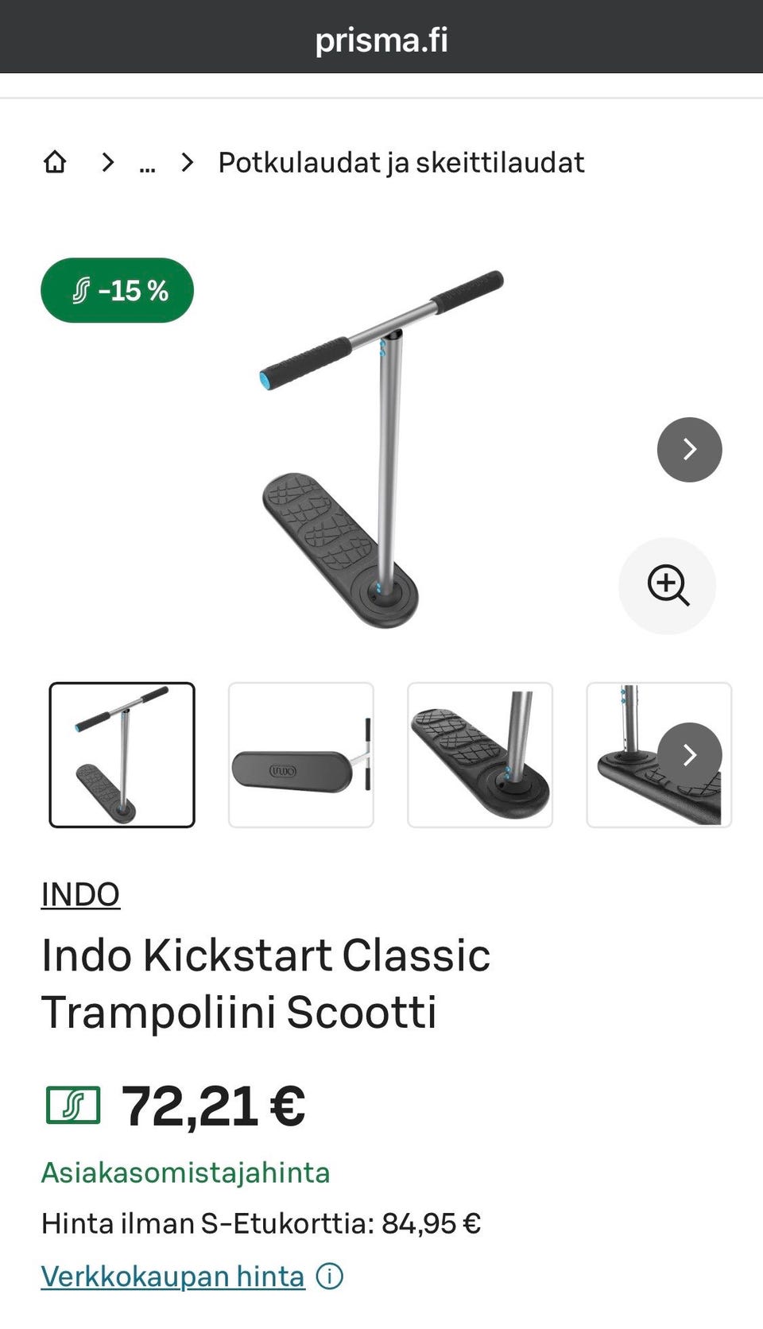Show next product image with arrow

pyautogui.click(x=689, y=450)
